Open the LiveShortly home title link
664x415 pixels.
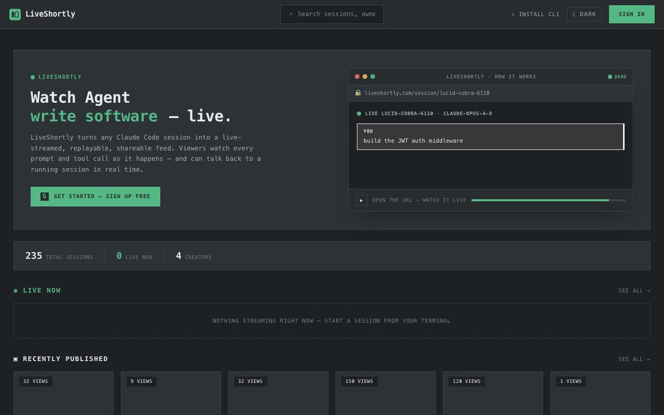point(50,14)
